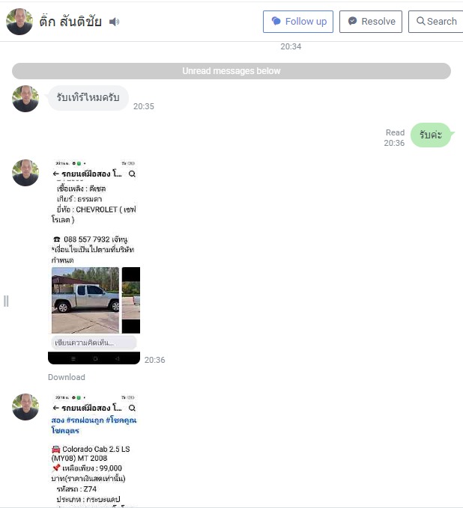
Task: Click the incoming message bubble at 20:35
Action: [x=88, y=98]
